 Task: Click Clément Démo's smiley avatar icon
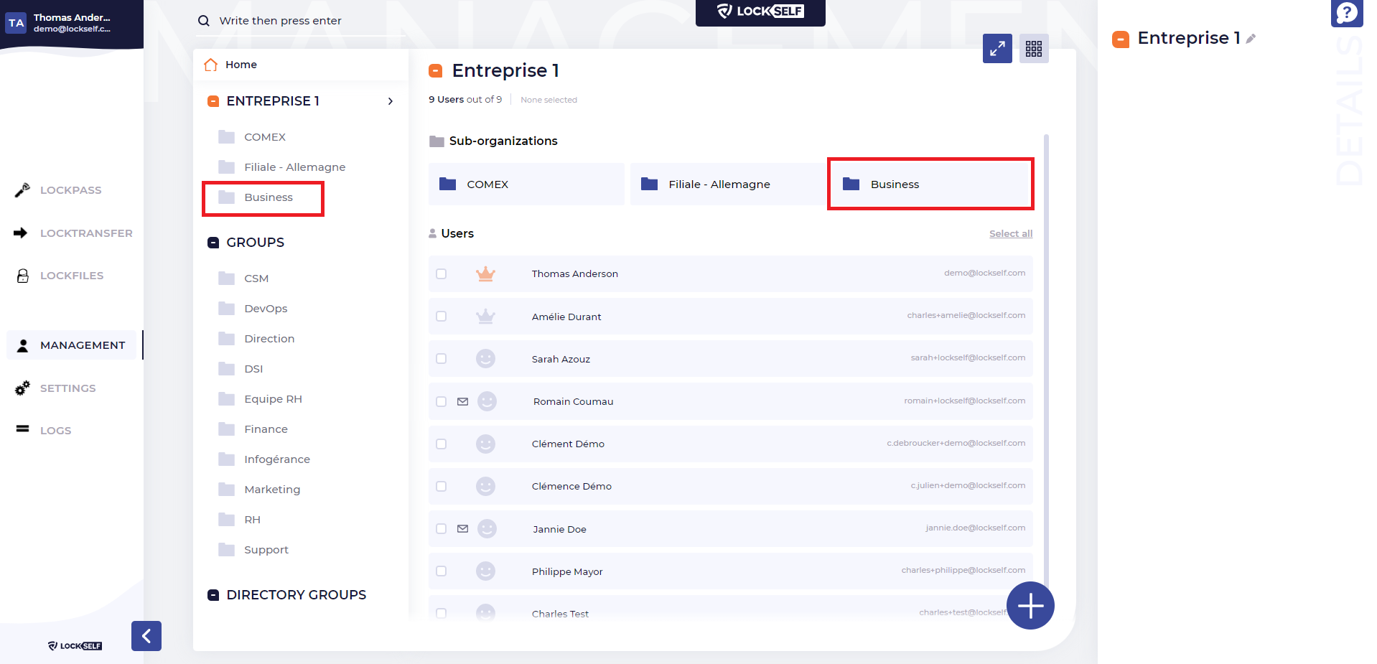coord(486,444)
